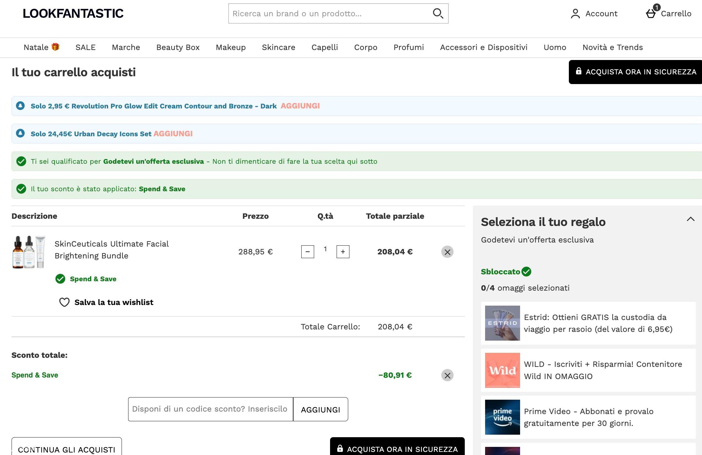Select Prime Video 30 giorni gift text

589,417
